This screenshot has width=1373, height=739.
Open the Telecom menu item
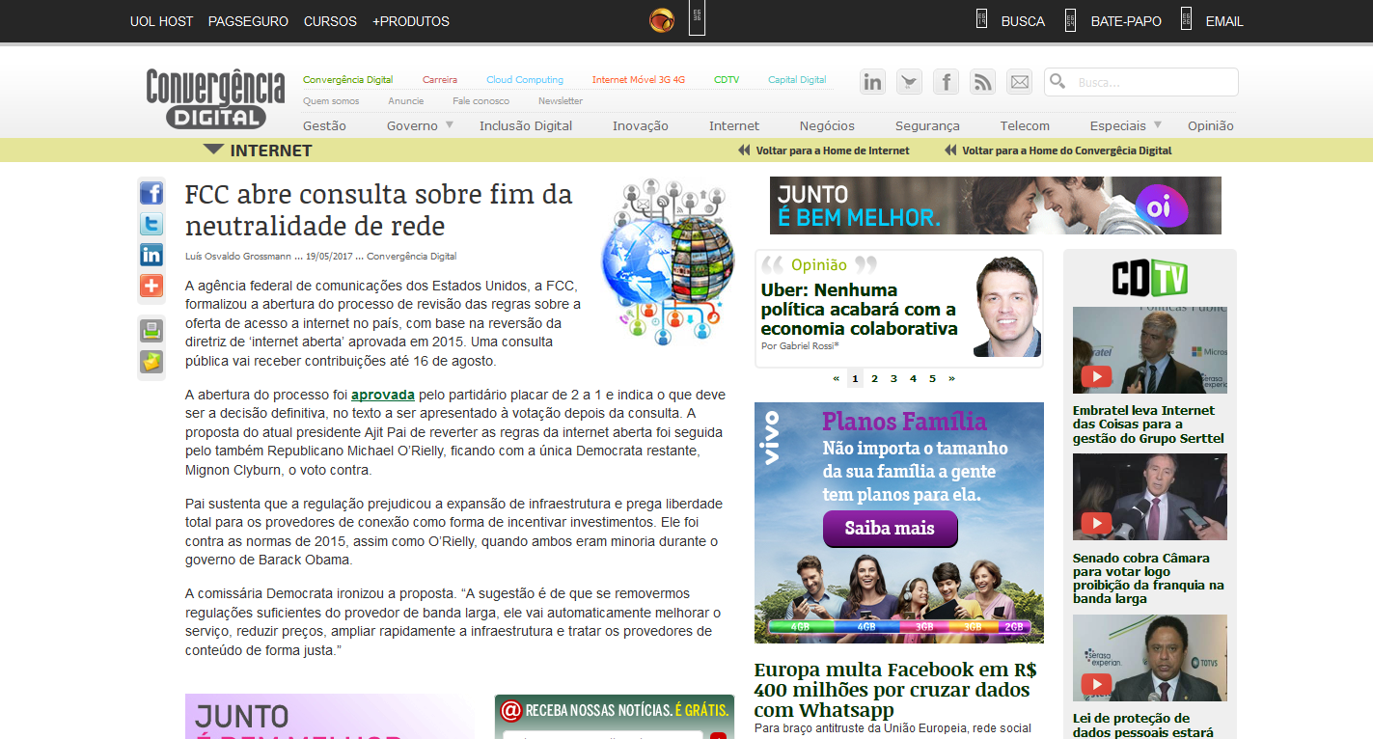pos(1025,125)
